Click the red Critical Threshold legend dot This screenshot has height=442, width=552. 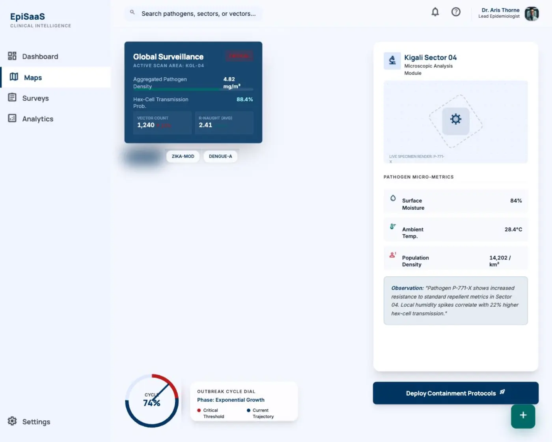199,410
